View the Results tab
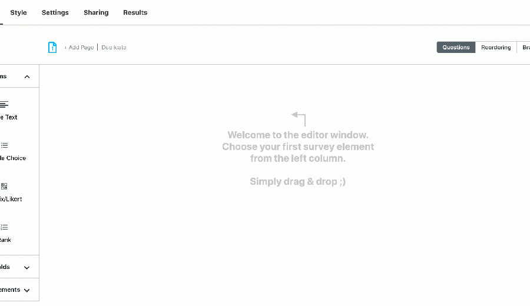This screenshot has height=306, width=530. (135, 12)
